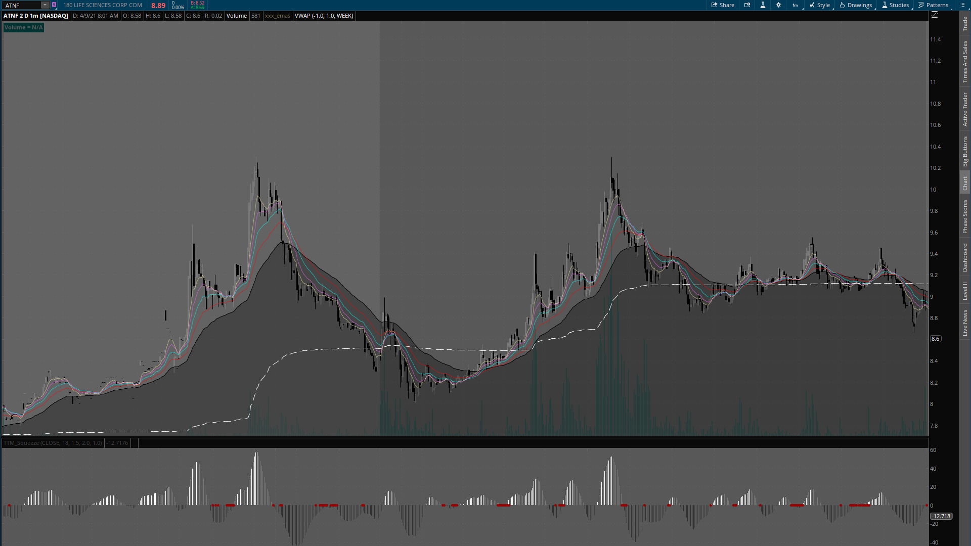Image resolution: width=971 pixels, height=546 pixels.
Task: Click the purple 9 badge beside the symbol box
Action: pos(55,5)
